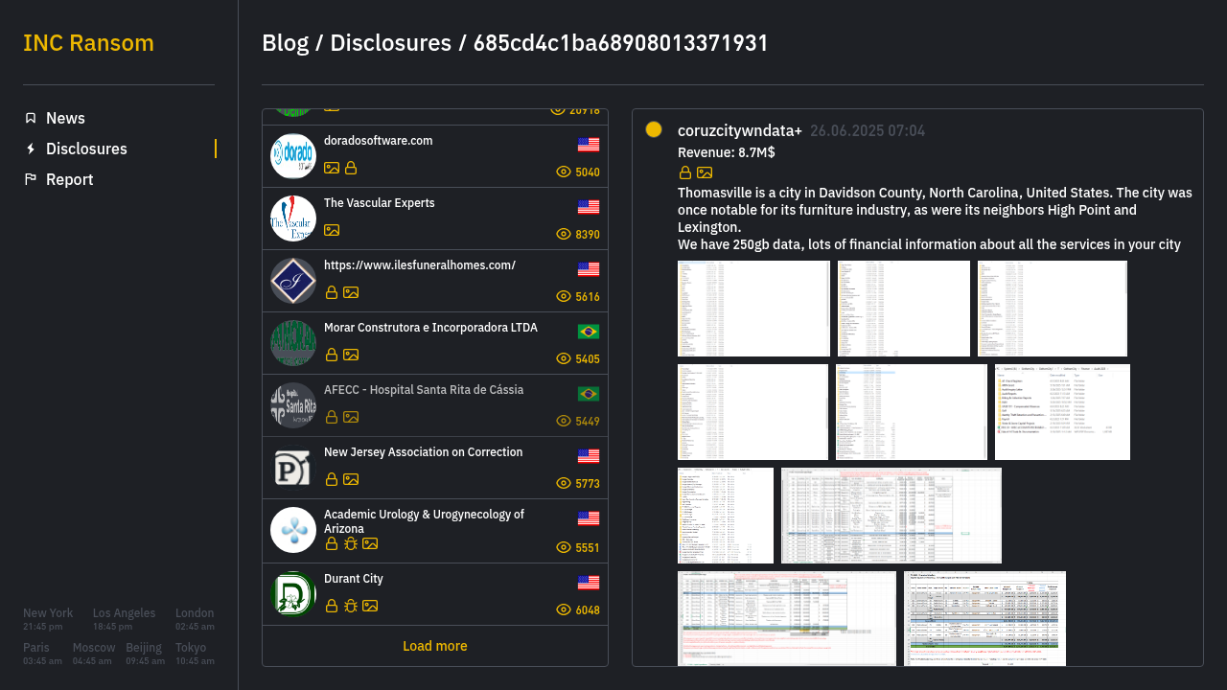This screenshot has height=690, width=1227.
Task: Click the Report flag icon
Action: click(x=31, y=179)
